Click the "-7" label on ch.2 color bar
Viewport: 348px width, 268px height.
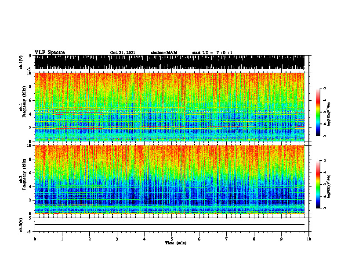pyautogui.click(x=324, y=208)
